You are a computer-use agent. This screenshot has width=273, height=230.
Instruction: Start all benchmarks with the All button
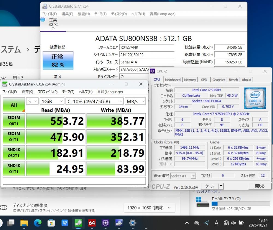click(14, 105)
